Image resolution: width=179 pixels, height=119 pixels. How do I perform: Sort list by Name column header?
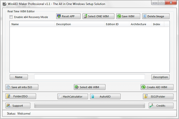point(32,24)
